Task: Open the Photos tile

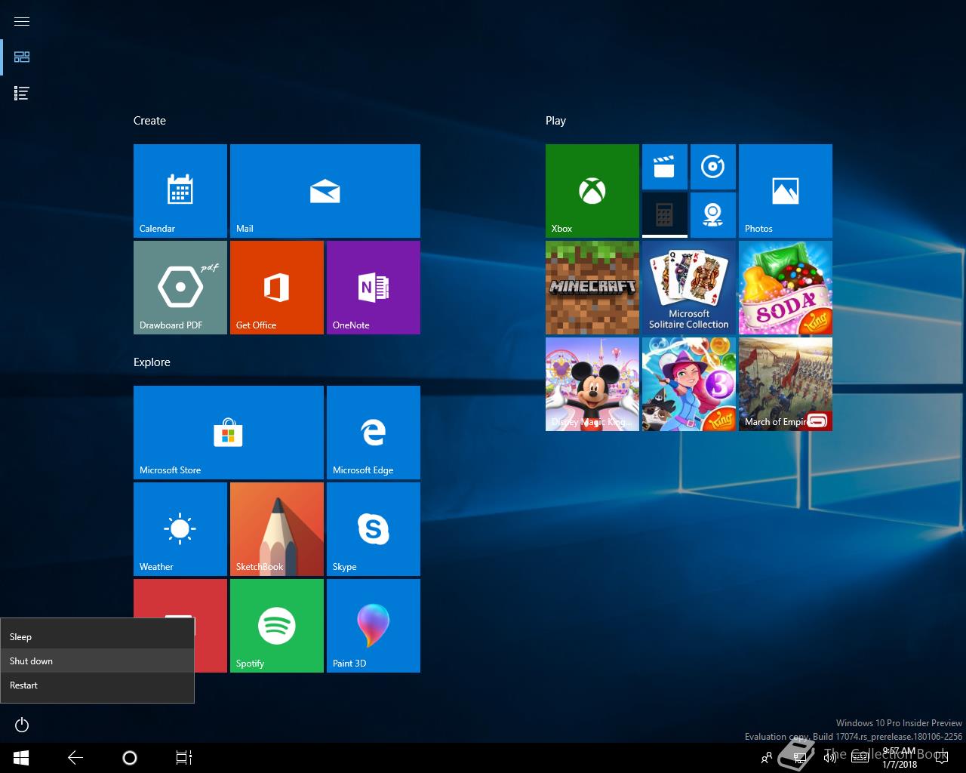Action: coord(786,191)
